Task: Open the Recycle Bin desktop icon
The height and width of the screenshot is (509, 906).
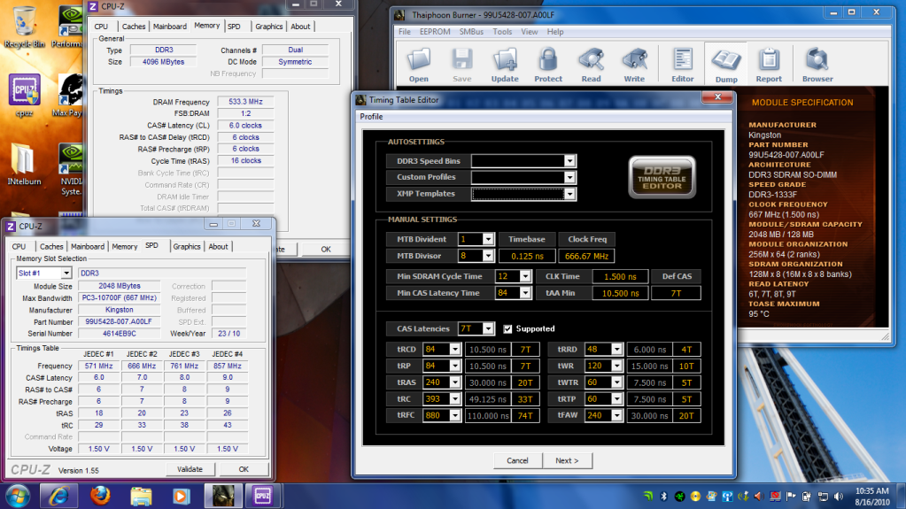Action: tap(24, 27)
